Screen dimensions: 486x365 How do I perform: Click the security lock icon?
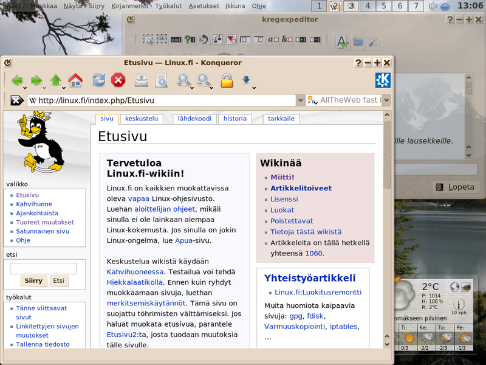tap(227, 80)
